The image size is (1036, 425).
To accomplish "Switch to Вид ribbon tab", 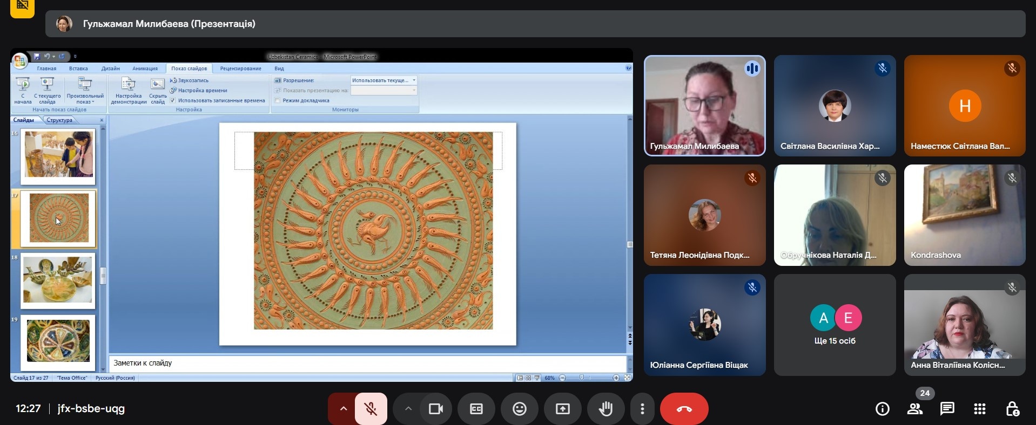I will coord(279,68).
